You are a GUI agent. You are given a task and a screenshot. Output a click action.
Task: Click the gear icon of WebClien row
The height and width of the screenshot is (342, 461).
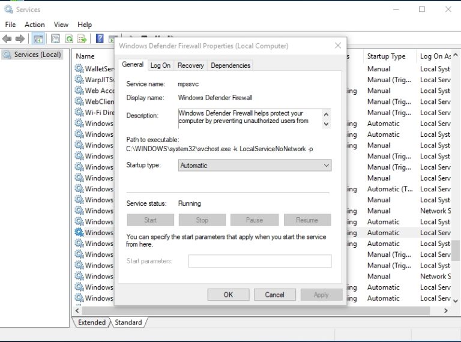point(79,101)
